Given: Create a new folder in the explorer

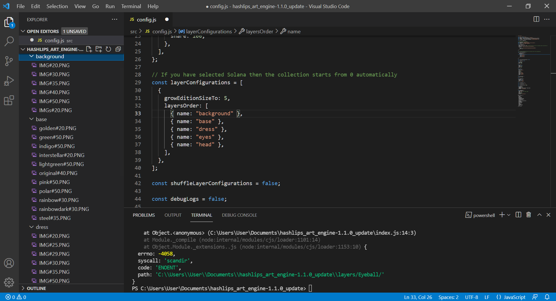Looking at the screenshot, I should [x=99, y=49].
